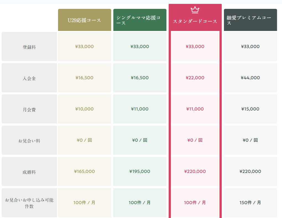Viewport: 282px width, 218px height.
Task: Click the crown icon above スタンダードコース
Action: tap(195, 10)
